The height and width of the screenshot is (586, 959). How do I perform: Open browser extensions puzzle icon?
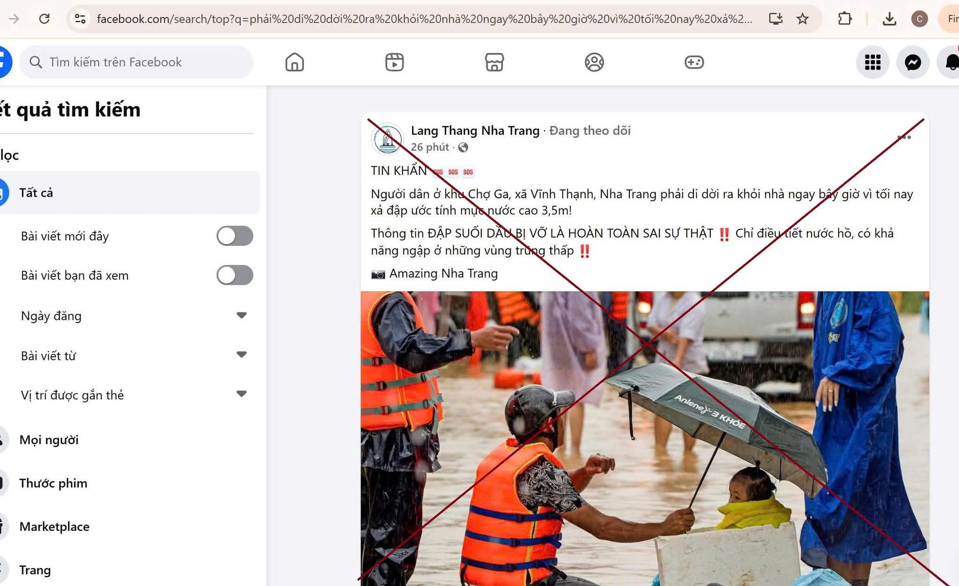pos(845,19)
